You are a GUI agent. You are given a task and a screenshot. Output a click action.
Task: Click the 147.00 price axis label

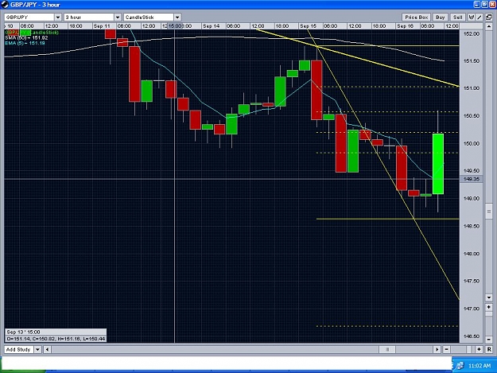[472, 309]
